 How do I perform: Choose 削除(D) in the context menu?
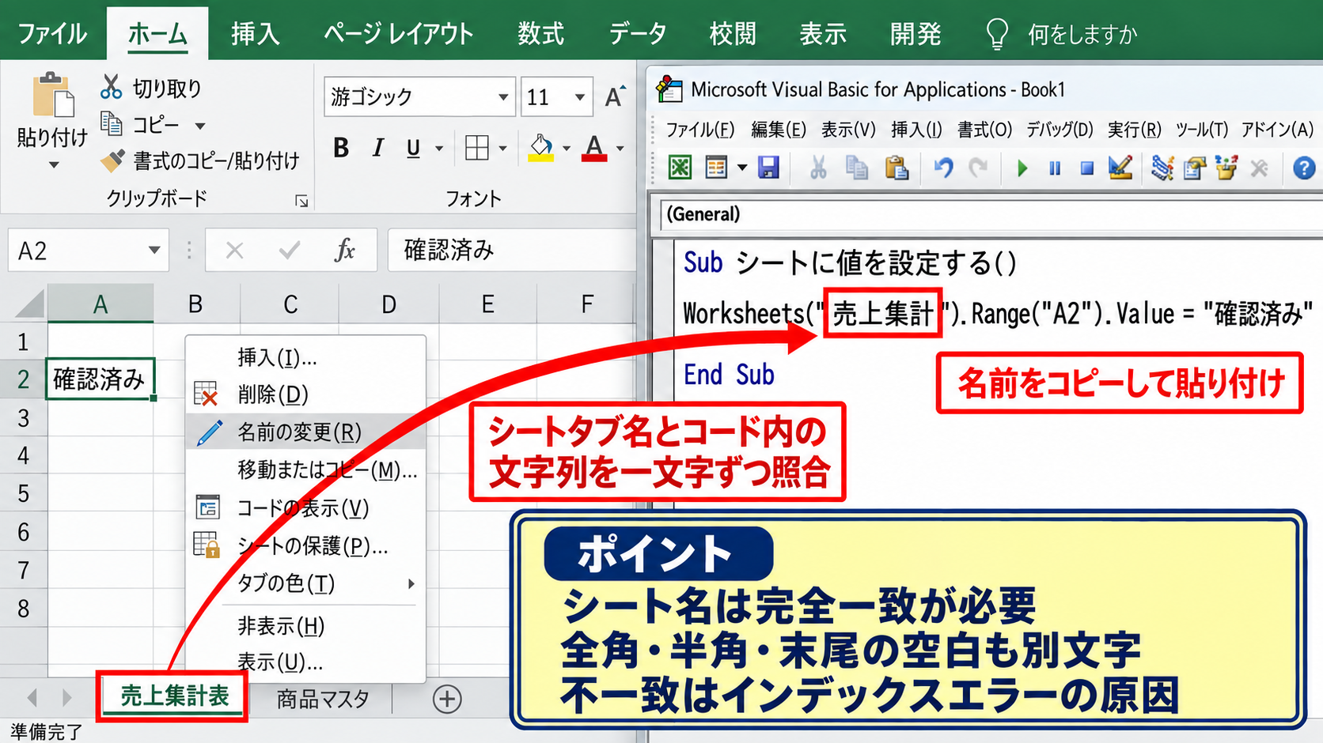tap(306, 394)
